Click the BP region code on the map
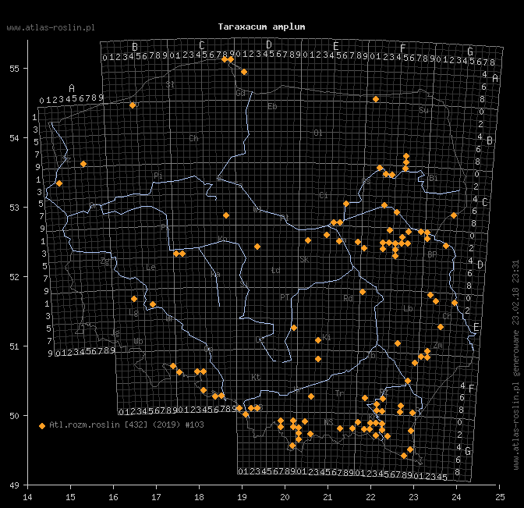 pos(432,254)
